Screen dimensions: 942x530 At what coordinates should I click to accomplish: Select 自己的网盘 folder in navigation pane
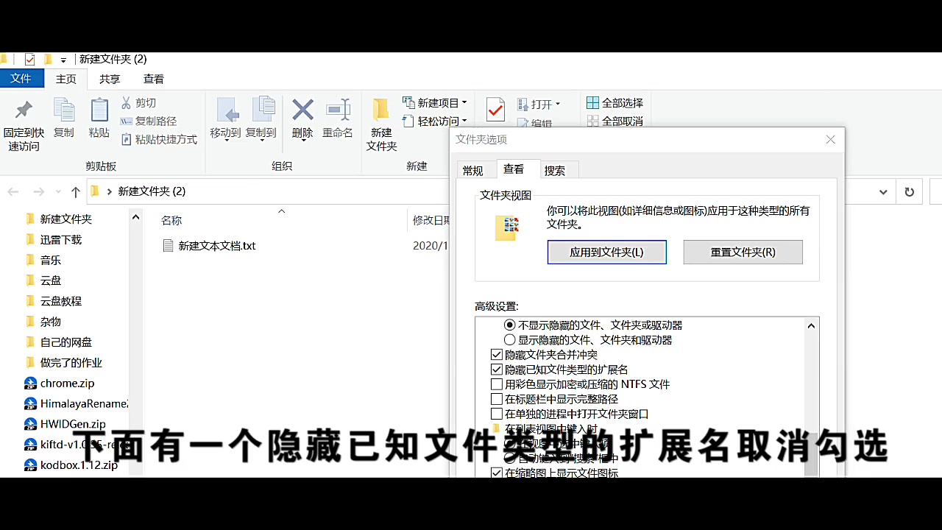[x=66, y=342]
